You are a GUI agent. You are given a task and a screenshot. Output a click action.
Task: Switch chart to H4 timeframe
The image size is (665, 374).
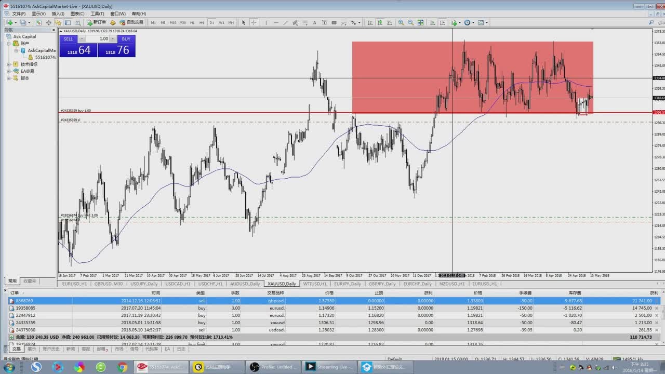coord(202,22)
